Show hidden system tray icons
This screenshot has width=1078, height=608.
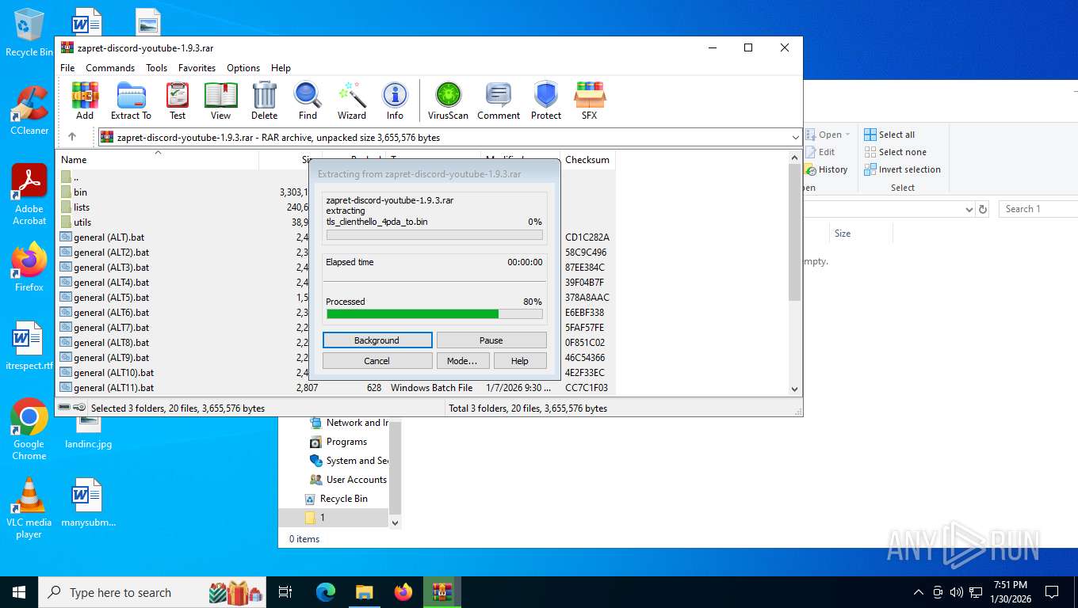(x=919, y=592)
